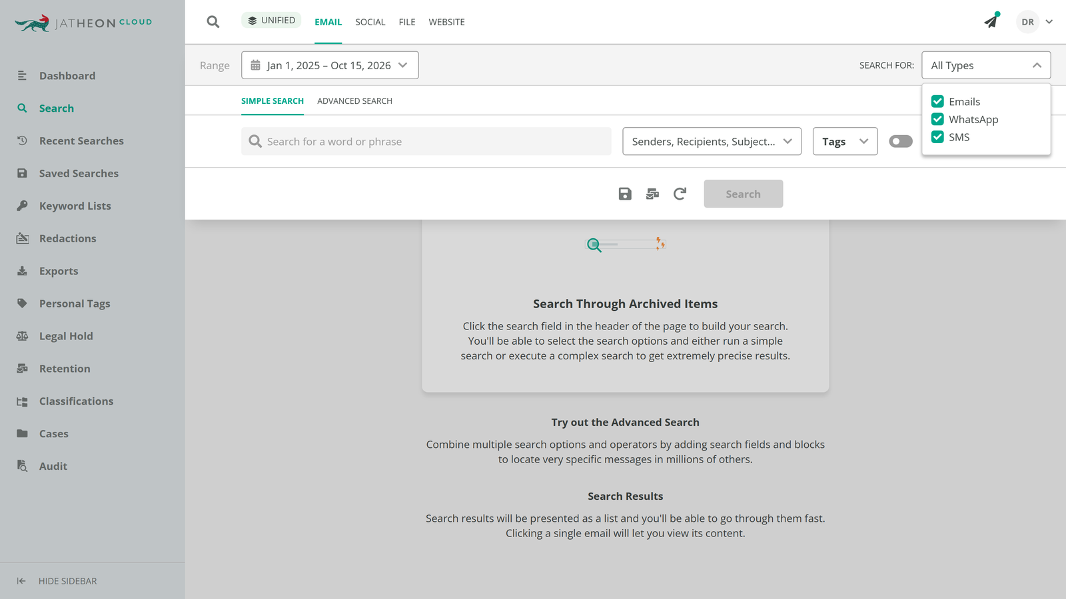This screenshot has height=599, width=1066.
Task: Open Audit section
Action: click(53, 467)
